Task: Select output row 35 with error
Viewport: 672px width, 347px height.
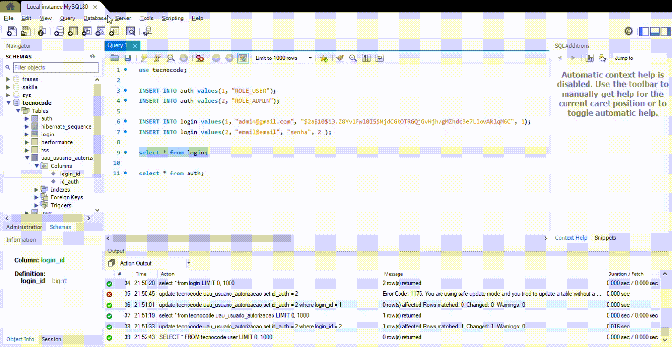Action: pos(382,294)
